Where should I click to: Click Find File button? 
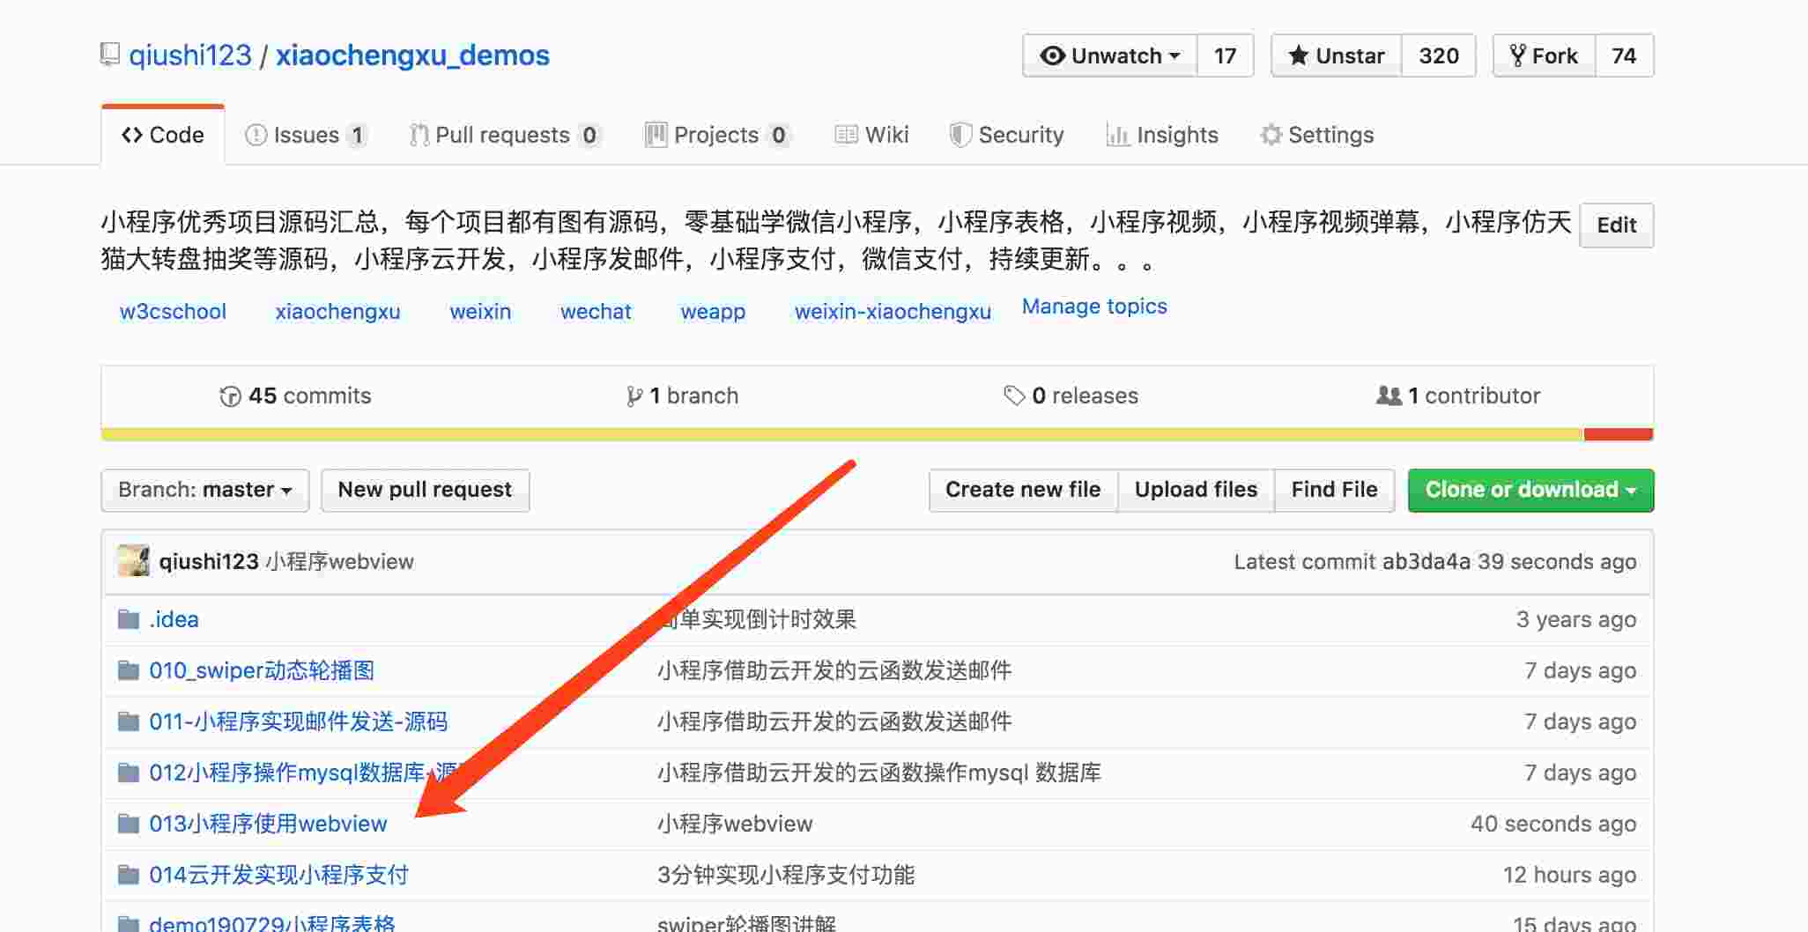pos(1334,490)
